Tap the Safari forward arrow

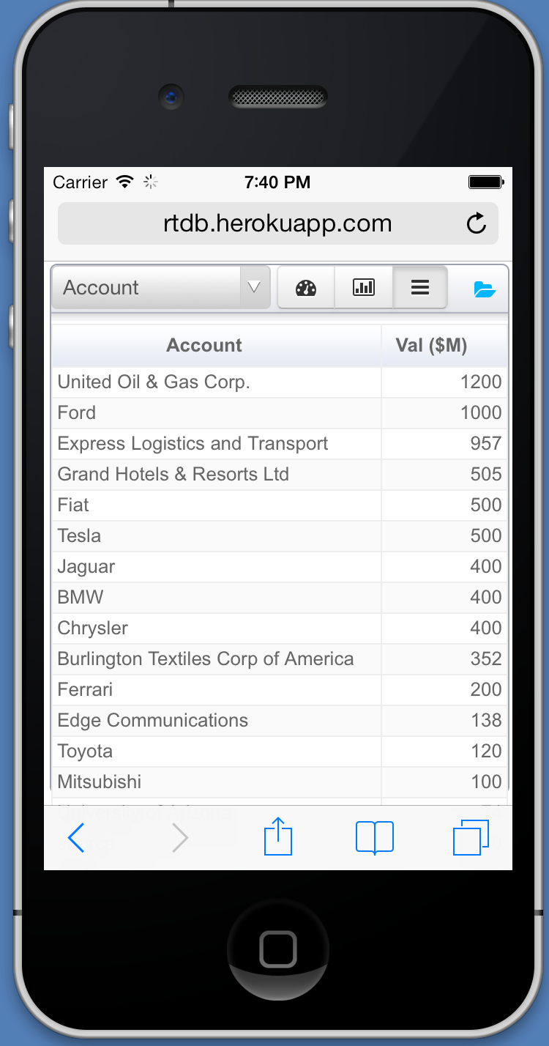(x=180, y=837)
